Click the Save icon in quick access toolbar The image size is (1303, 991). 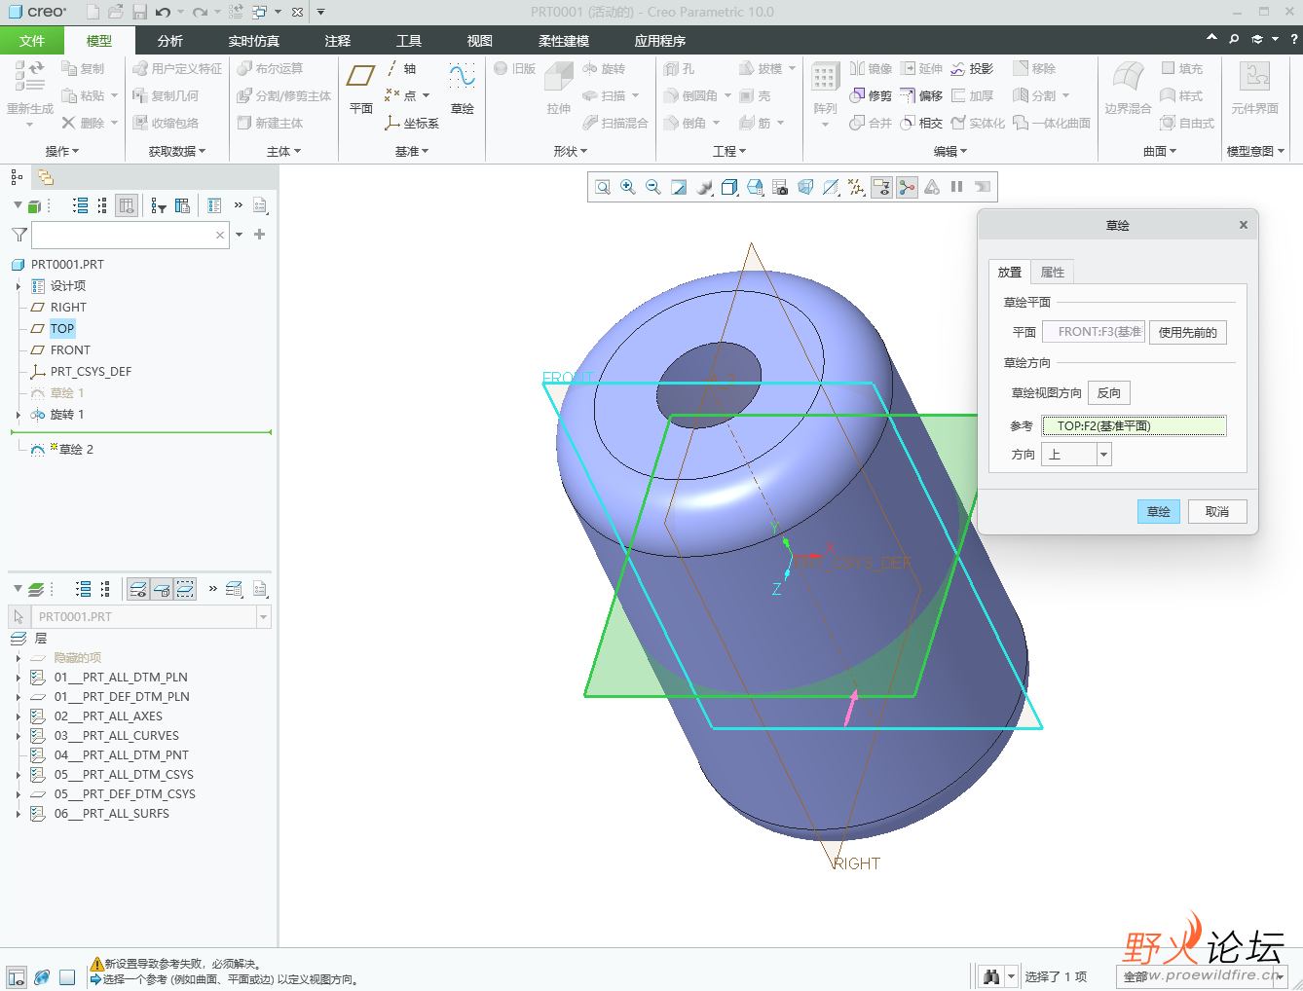(139, 12)
